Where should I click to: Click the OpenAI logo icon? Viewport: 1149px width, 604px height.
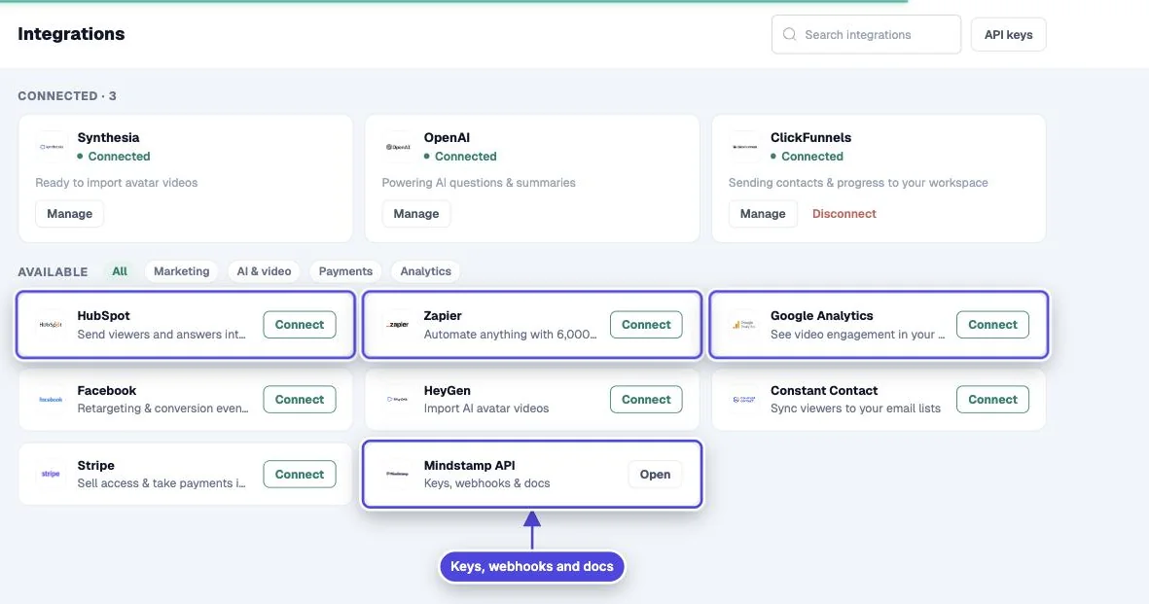(398, 147)
